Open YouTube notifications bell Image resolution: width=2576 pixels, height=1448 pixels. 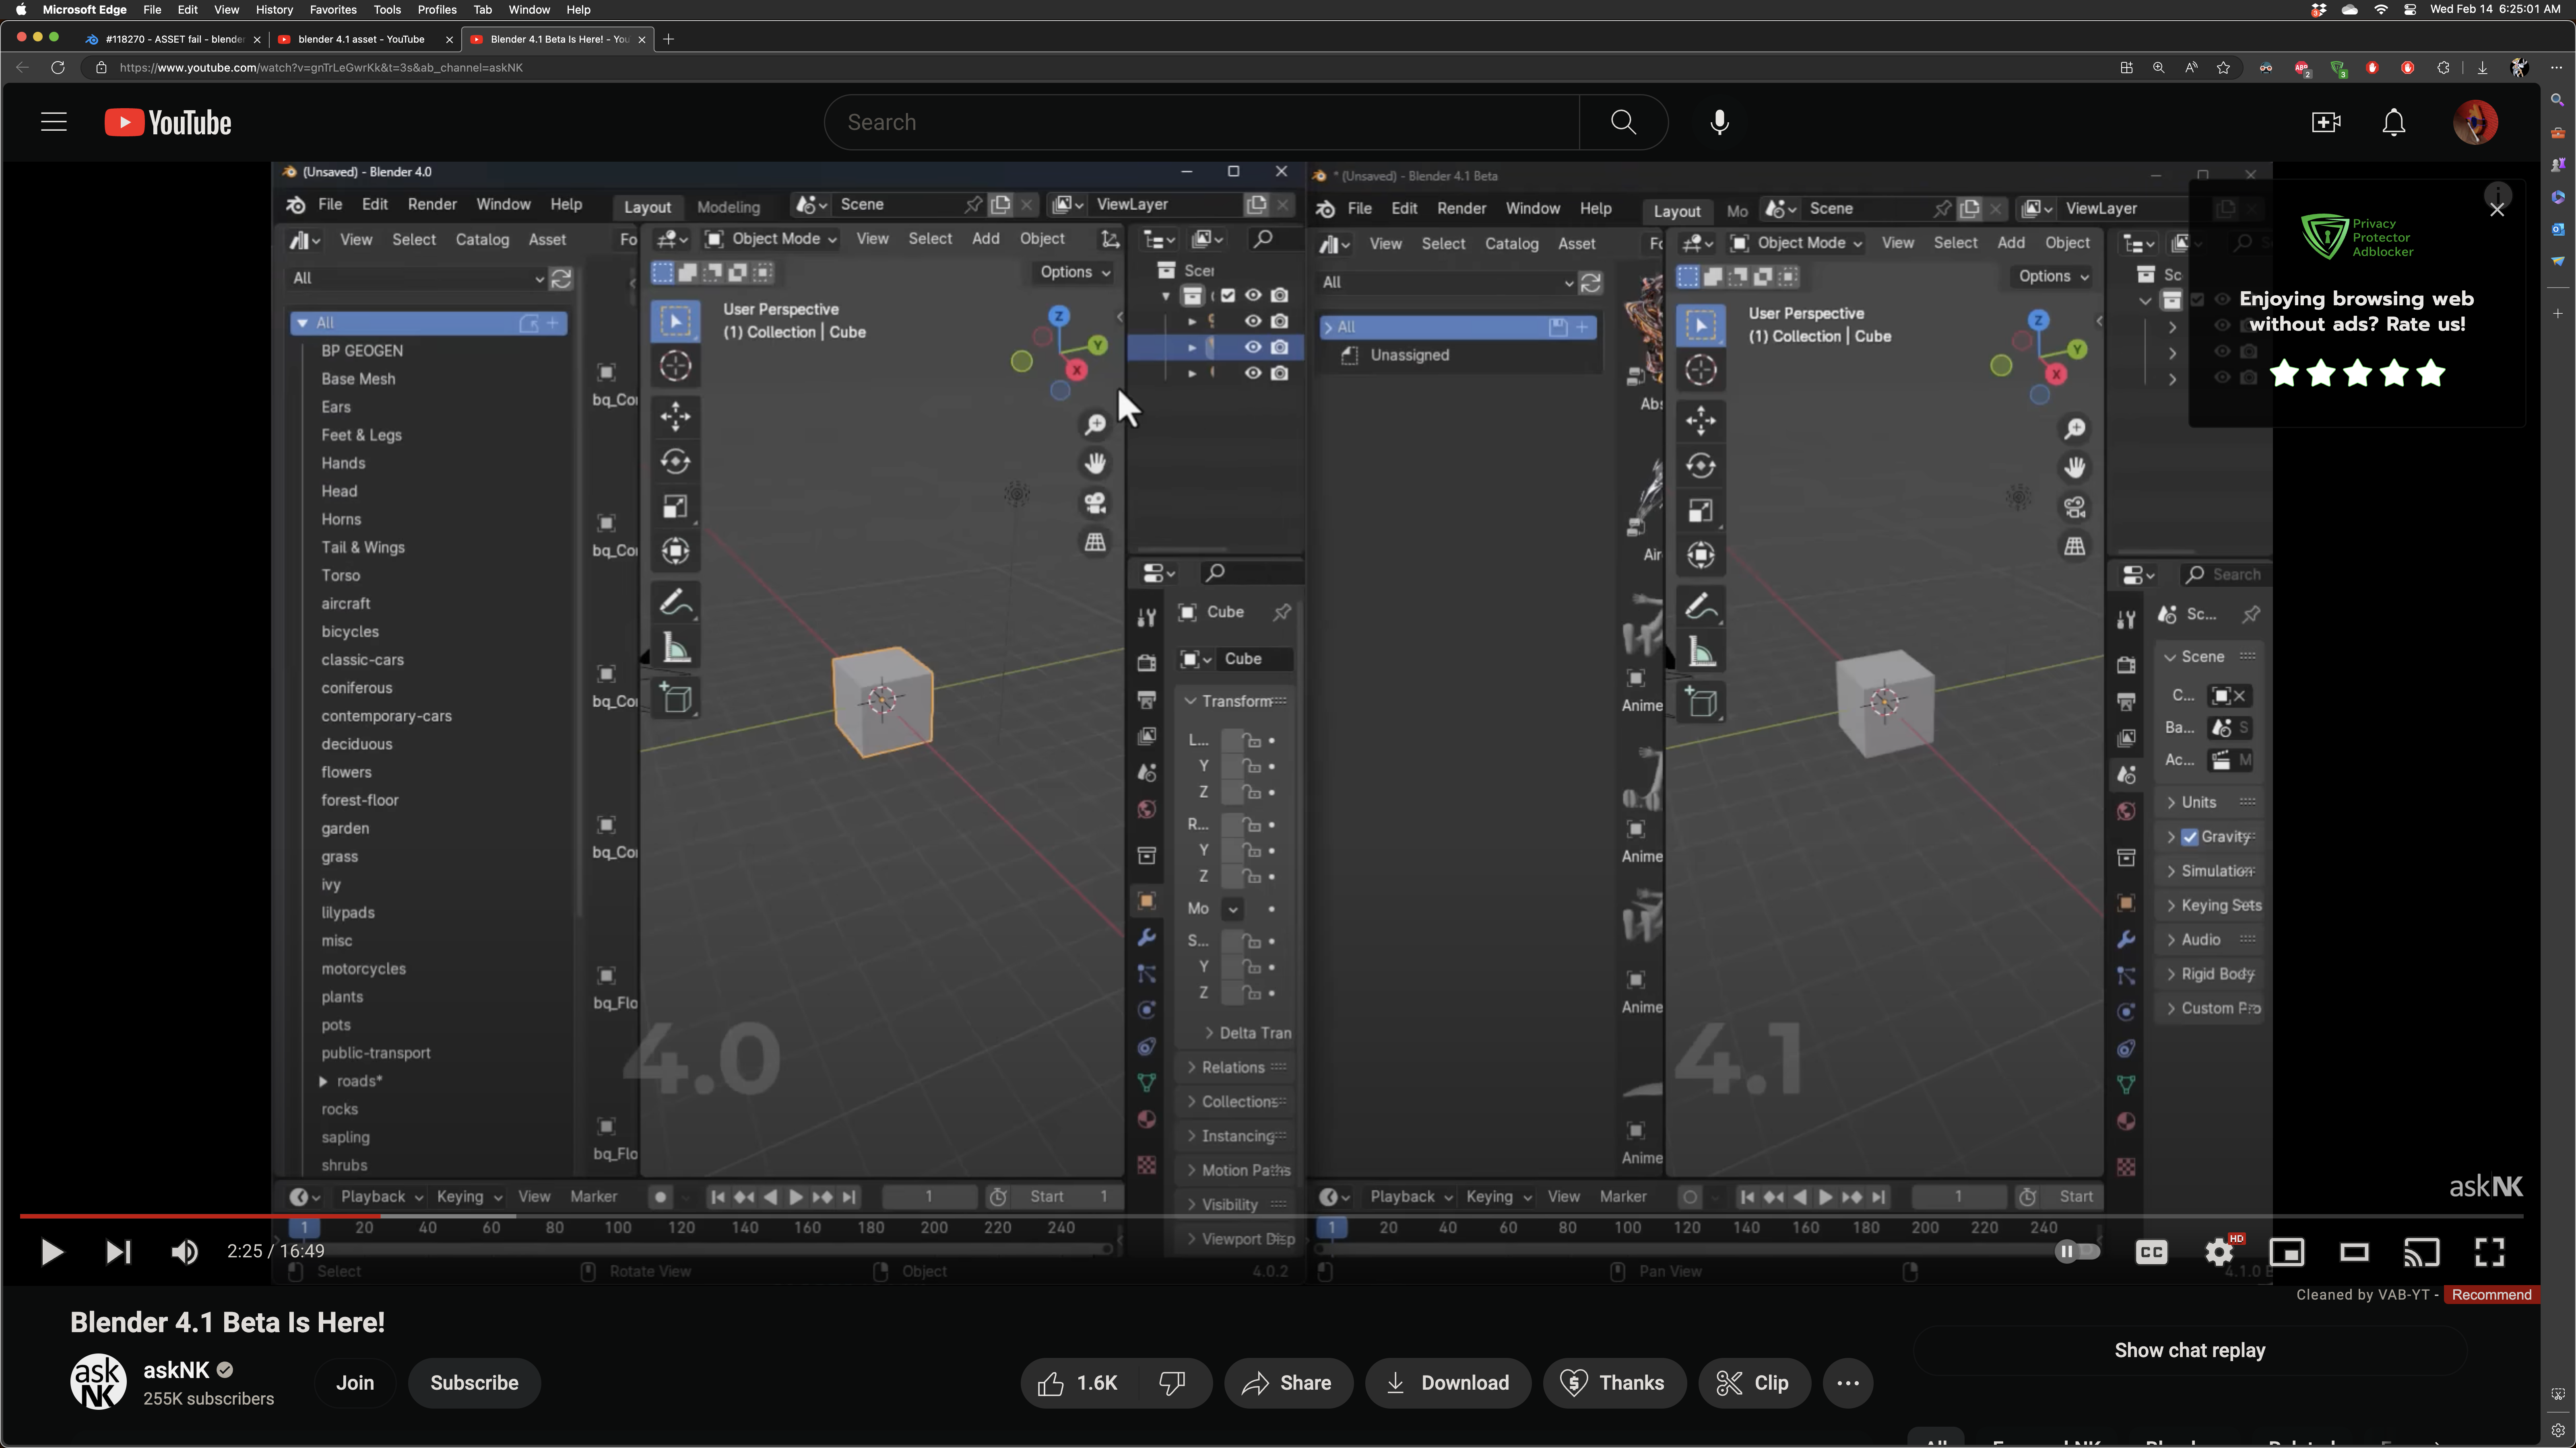(2394, 122)
